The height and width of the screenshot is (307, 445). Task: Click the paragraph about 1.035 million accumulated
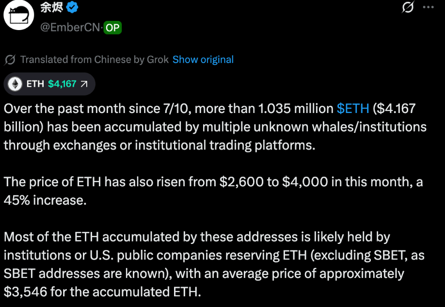click(215, 127)
